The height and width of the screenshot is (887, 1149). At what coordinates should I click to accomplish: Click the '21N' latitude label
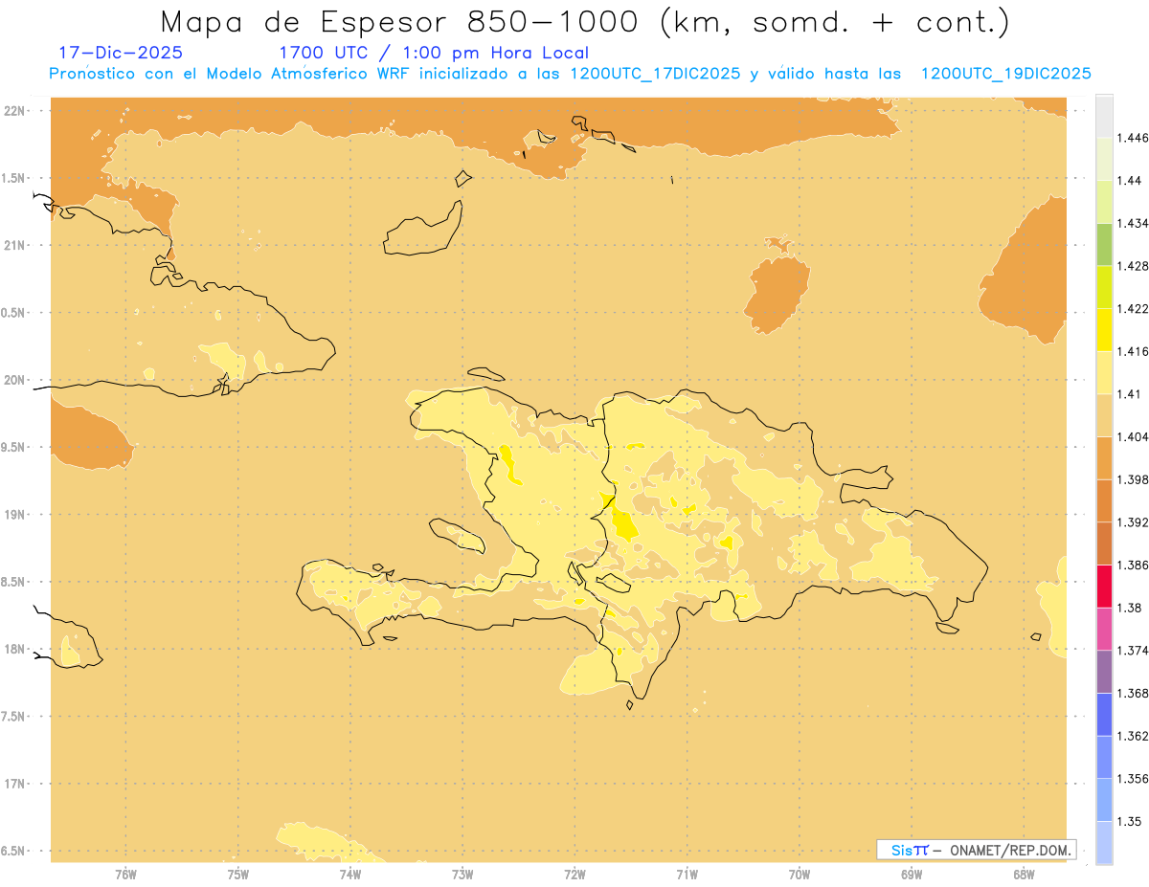(13, 245)
